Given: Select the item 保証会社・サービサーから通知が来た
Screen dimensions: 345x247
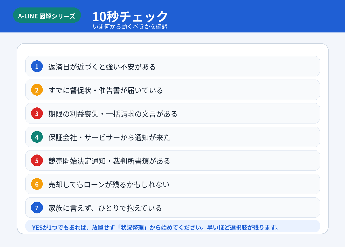Looking at the screenshot, I should pyautogui.click(x=172, y=137).
